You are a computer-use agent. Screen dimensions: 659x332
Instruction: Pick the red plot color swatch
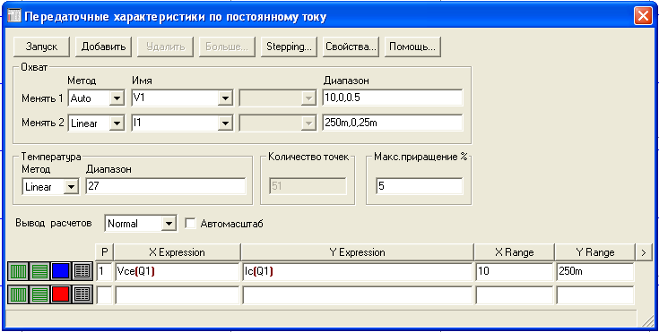click(61, 294)
